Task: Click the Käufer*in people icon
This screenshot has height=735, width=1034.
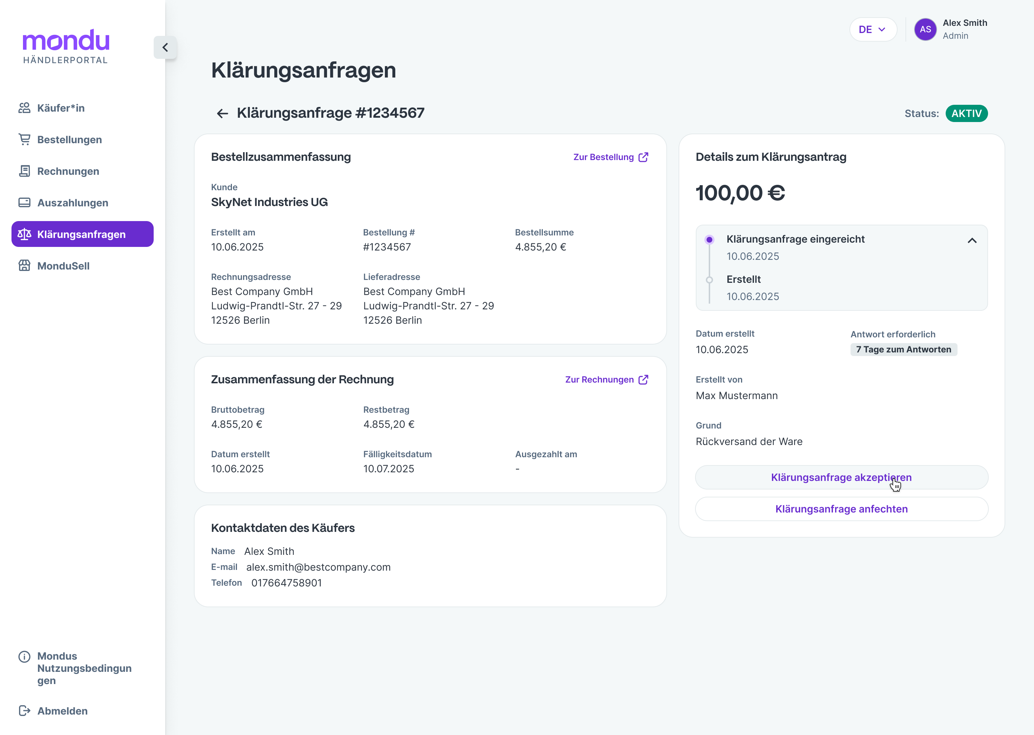Action: [24, 108]
